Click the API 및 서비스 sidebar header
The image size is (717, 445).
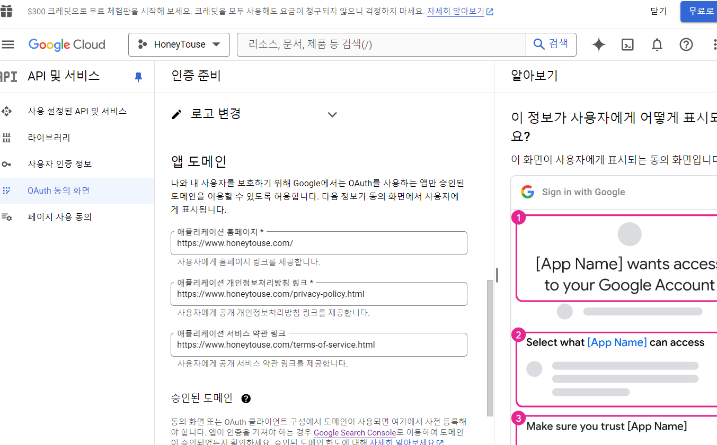tap(64, 76)
